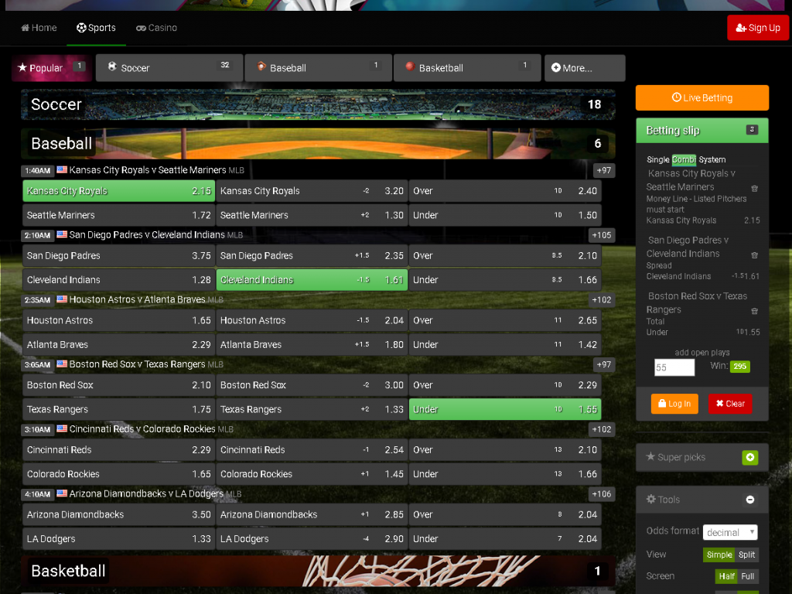Show +97 more markets for Boston Red Sox game
This screenshot has width=792, height=594.
603,365
